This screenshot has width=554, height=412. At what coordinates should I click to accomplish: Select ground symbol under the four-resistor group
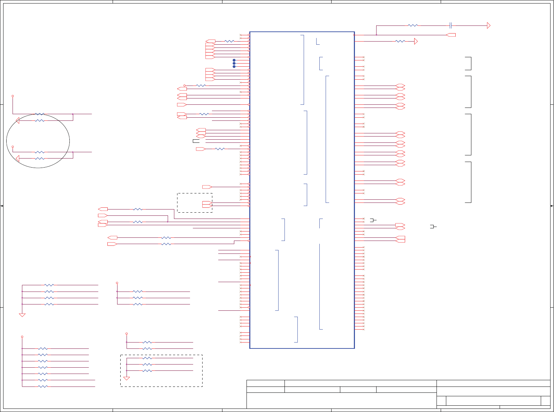click(22, 315)
